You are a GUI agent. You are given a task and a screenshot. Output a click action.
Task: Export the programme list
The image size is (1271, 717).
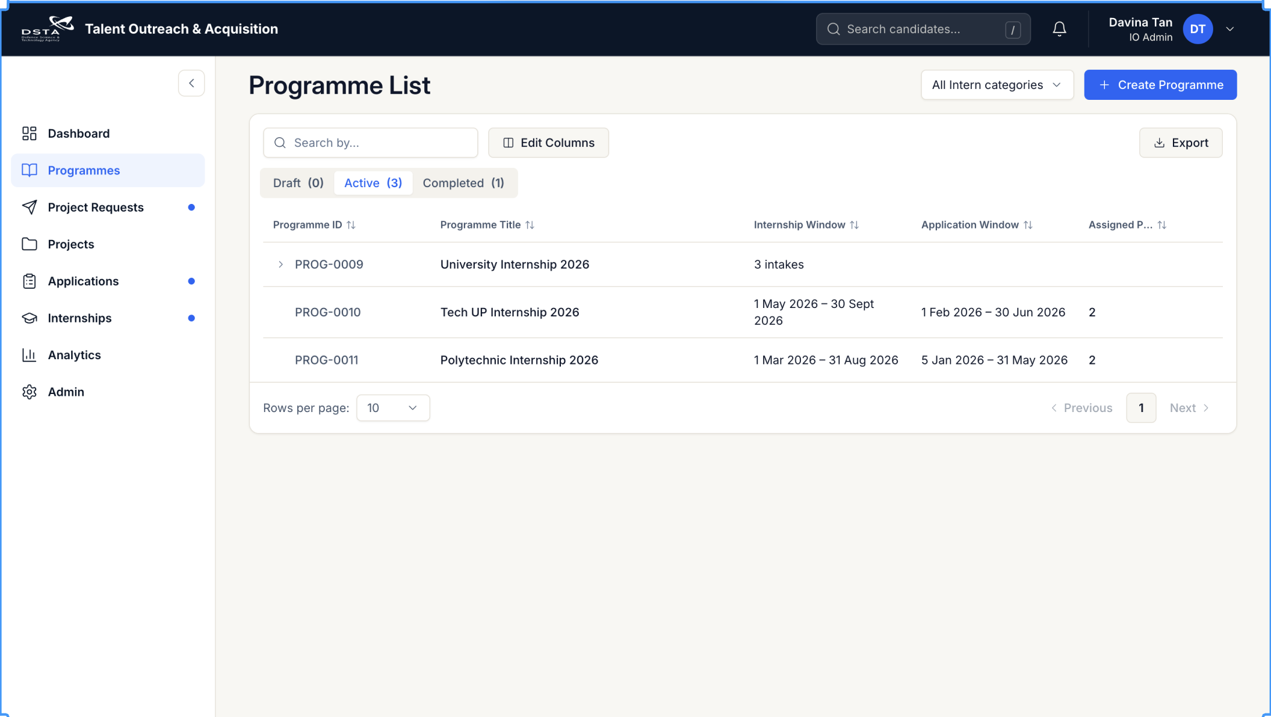pyautogui.click(x=1181, y=143)
